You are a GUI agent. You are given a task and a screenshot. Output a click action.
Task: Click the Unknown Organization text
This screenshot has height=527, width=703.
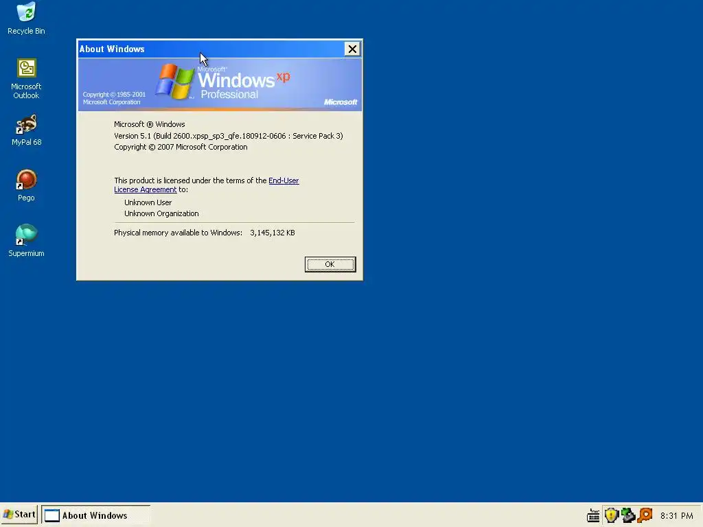161,214
